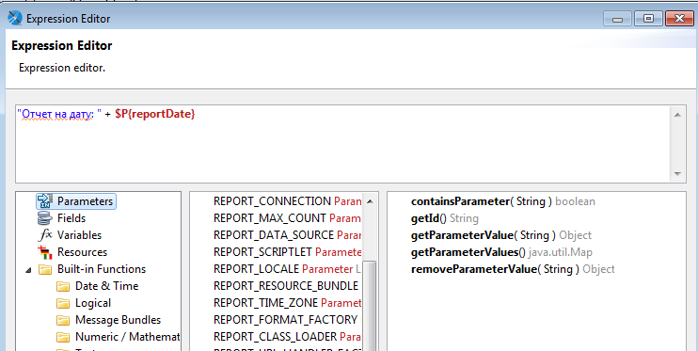Open the Logical functions category
Image resolution: width=698 pixels, height=351 pixels.
(x=93, y=303)
